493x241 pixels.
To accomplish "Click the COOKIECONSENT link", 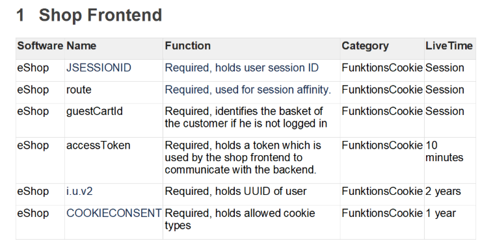I will pyautogui.click(x=114, y=213).
